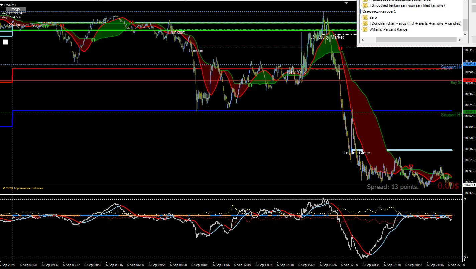Click the current price 18263.1 tag
This screenshot has height=269, width=476.
click(x=469, y=185)
